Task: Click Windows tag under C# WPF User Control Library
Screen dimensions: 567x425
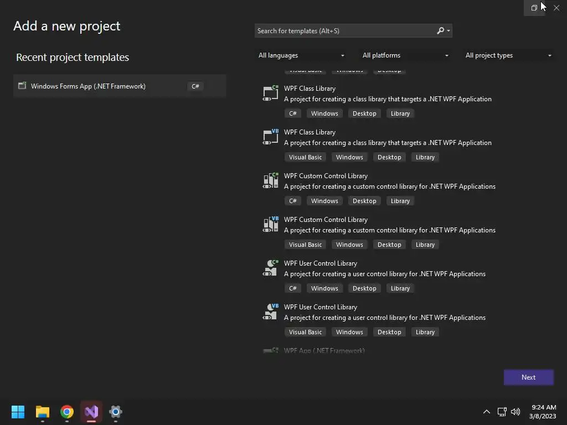Action: (324, 288)
